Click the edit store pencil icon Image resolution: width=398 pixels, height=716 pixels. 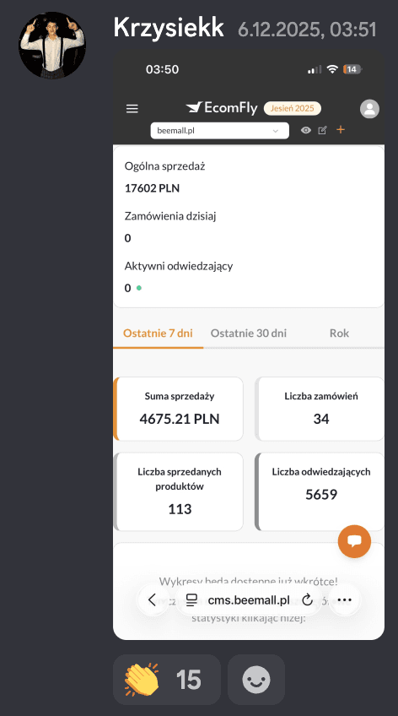click(322, 131)
